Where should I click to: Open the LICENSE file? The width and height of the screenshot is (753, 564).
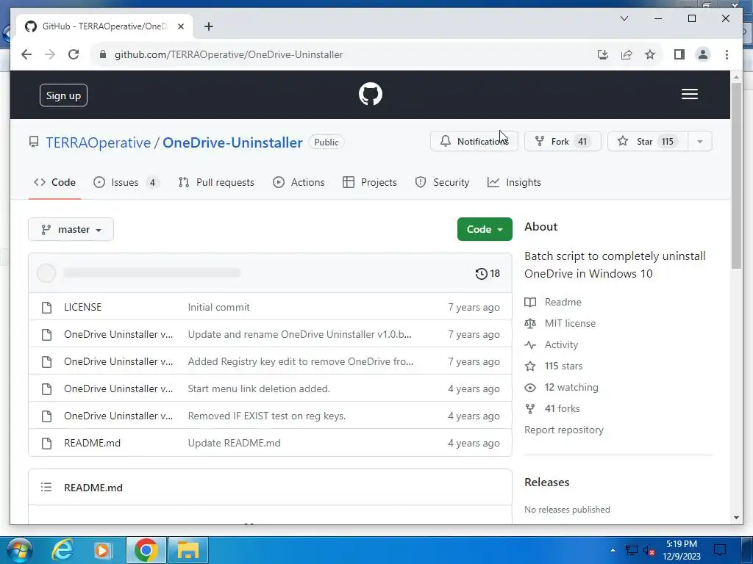(82, 307)
